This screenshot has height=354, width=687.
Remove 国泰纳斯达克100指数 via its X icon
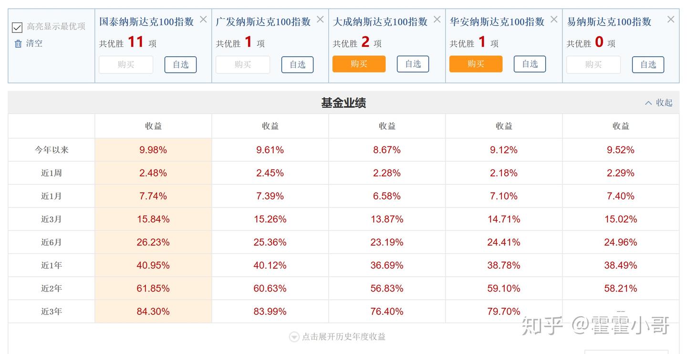coord(203,19)
